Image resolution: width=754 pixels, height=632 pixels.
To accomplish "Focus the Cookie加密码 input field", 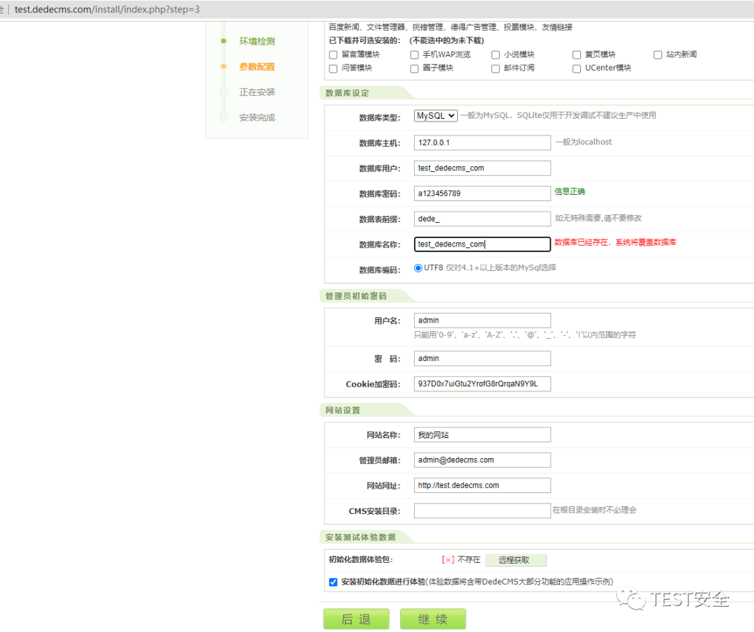I will (482, 384).
